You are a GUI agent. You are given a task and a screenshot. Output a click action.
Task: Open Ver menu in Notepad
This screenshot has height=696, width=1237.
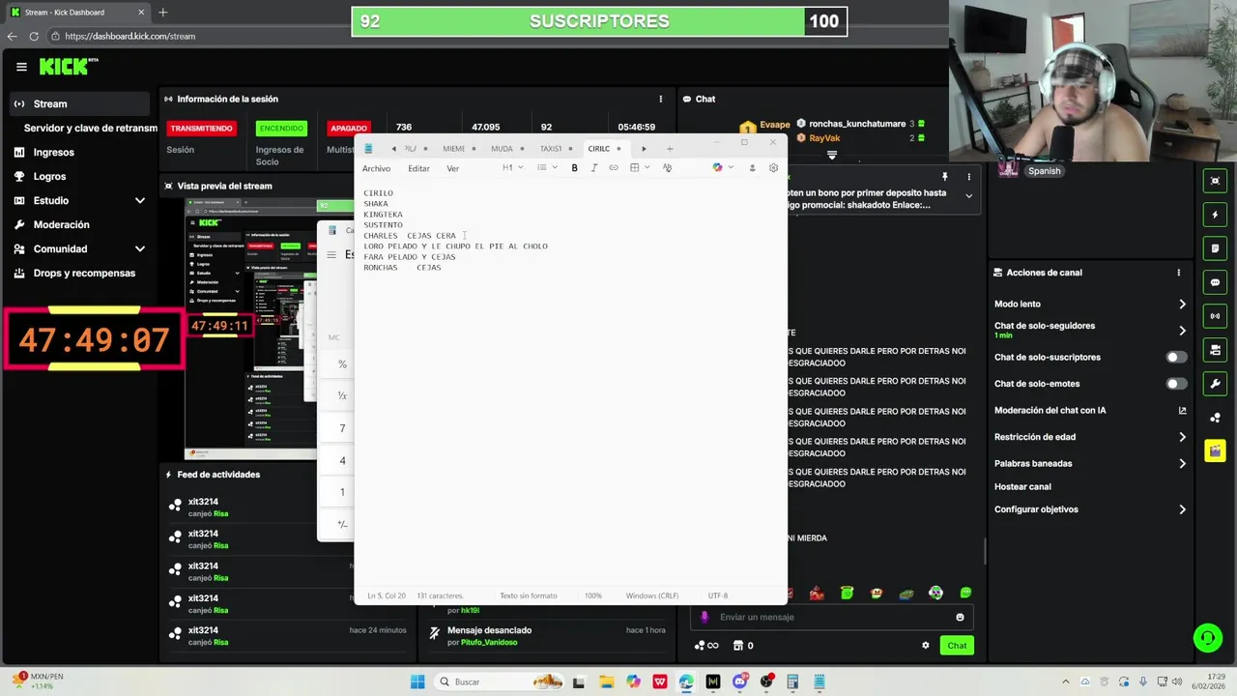[x=452, y=168]
